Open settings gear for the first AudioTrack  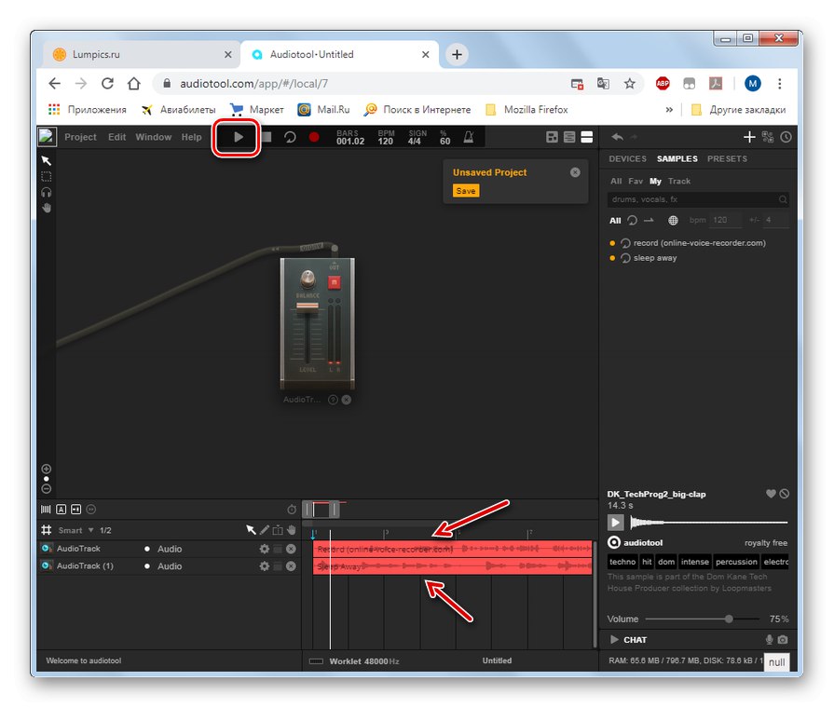point(264,549)
